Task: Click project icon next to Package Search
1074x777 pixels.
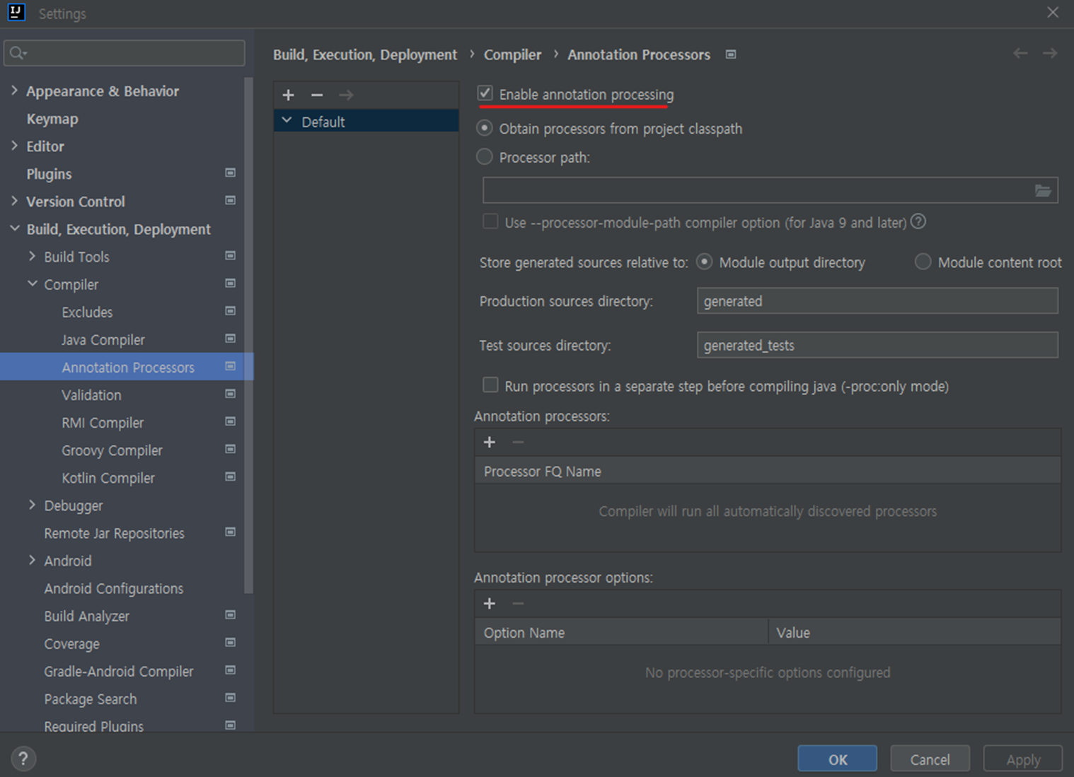Action: click(230, 698)
